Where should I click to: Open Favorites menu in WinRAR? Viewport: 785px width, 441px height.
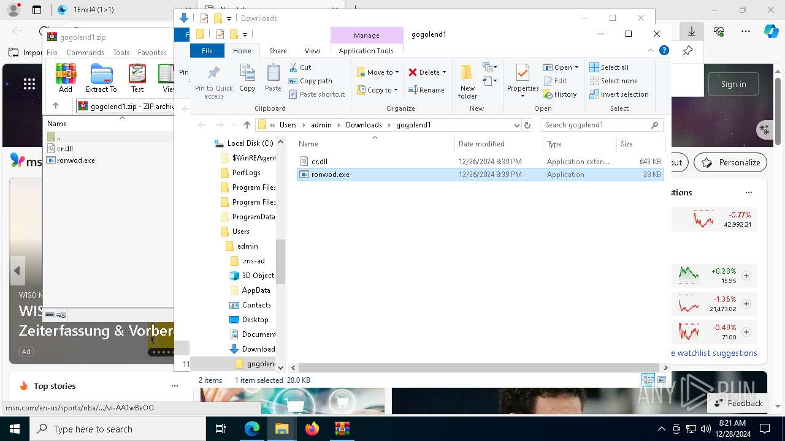pos(152,53)
